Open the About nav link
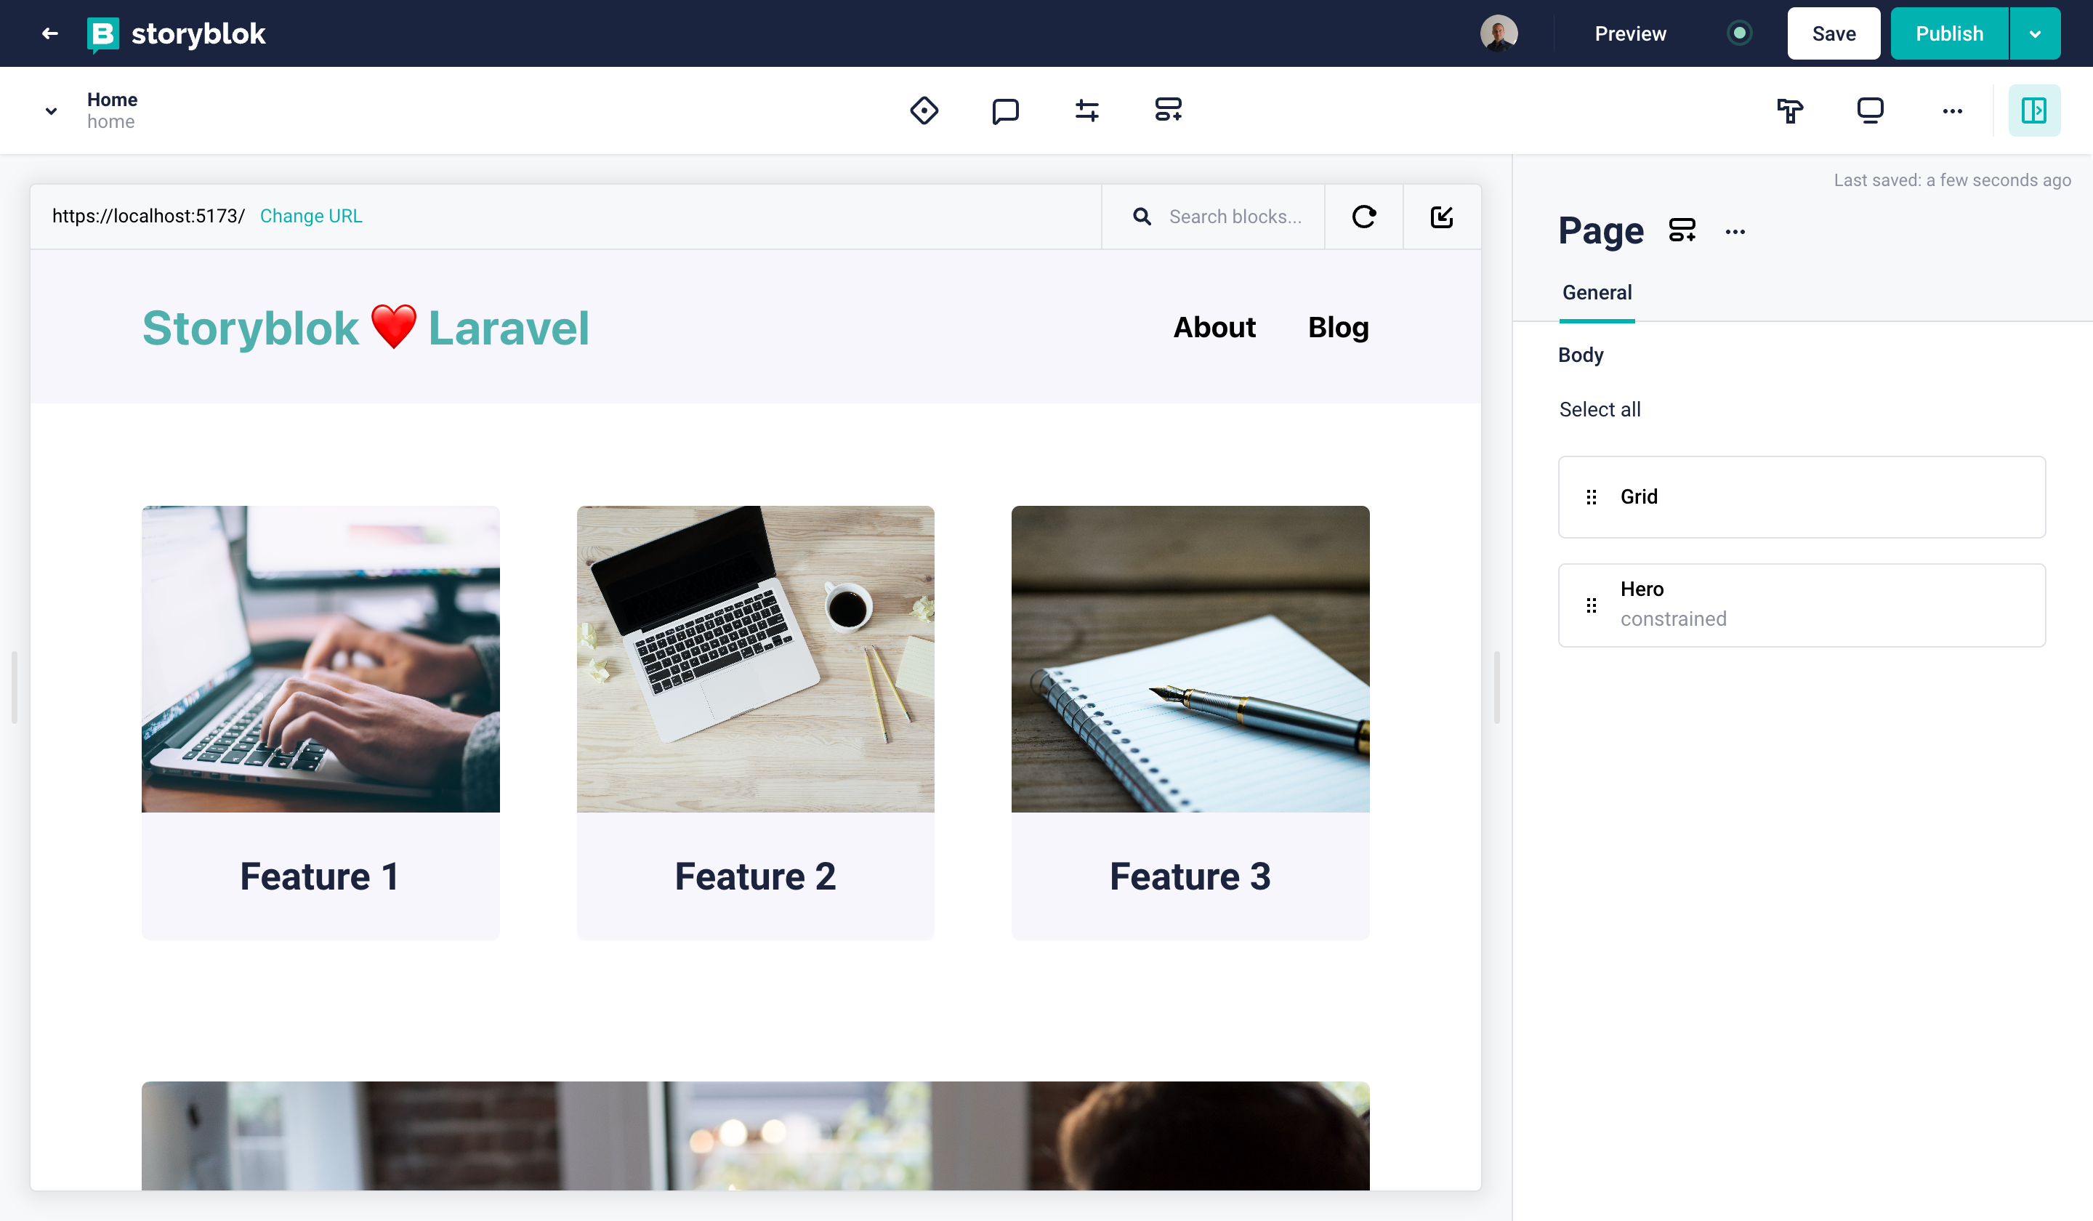The height and width of the screenshot is (1221, 2093). pyautogui.click(x=1214, y=327)
